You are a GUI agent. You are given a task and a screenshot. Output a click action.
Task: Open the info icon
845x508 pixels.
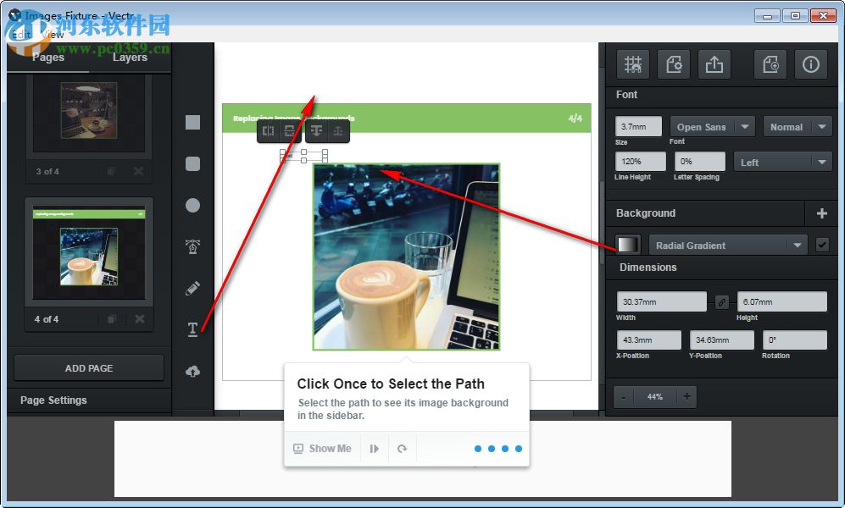(x=811, y=64)
